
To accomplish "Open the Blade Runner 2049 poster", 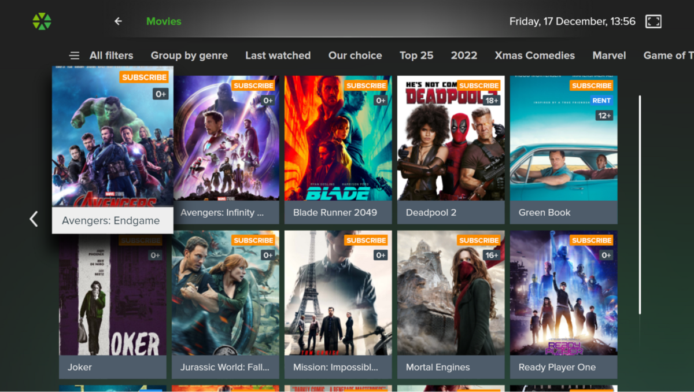I will [338, 138].
